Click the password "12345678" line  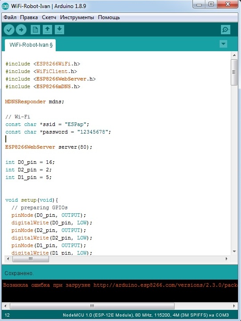pos(58,132)
